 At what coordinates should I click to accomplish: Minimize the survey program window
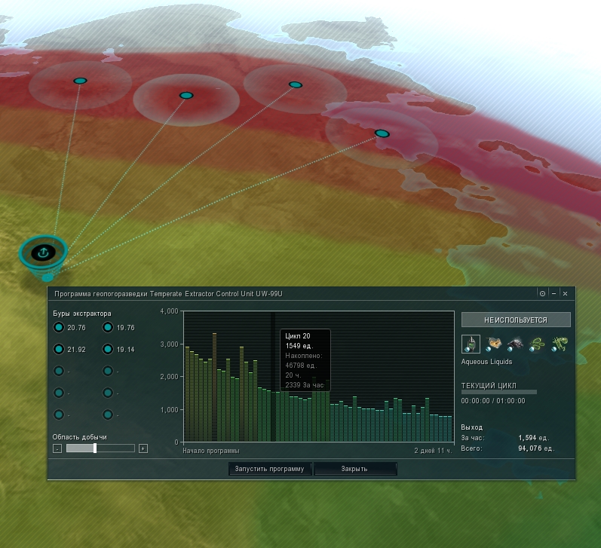click(x=553, y=293)
